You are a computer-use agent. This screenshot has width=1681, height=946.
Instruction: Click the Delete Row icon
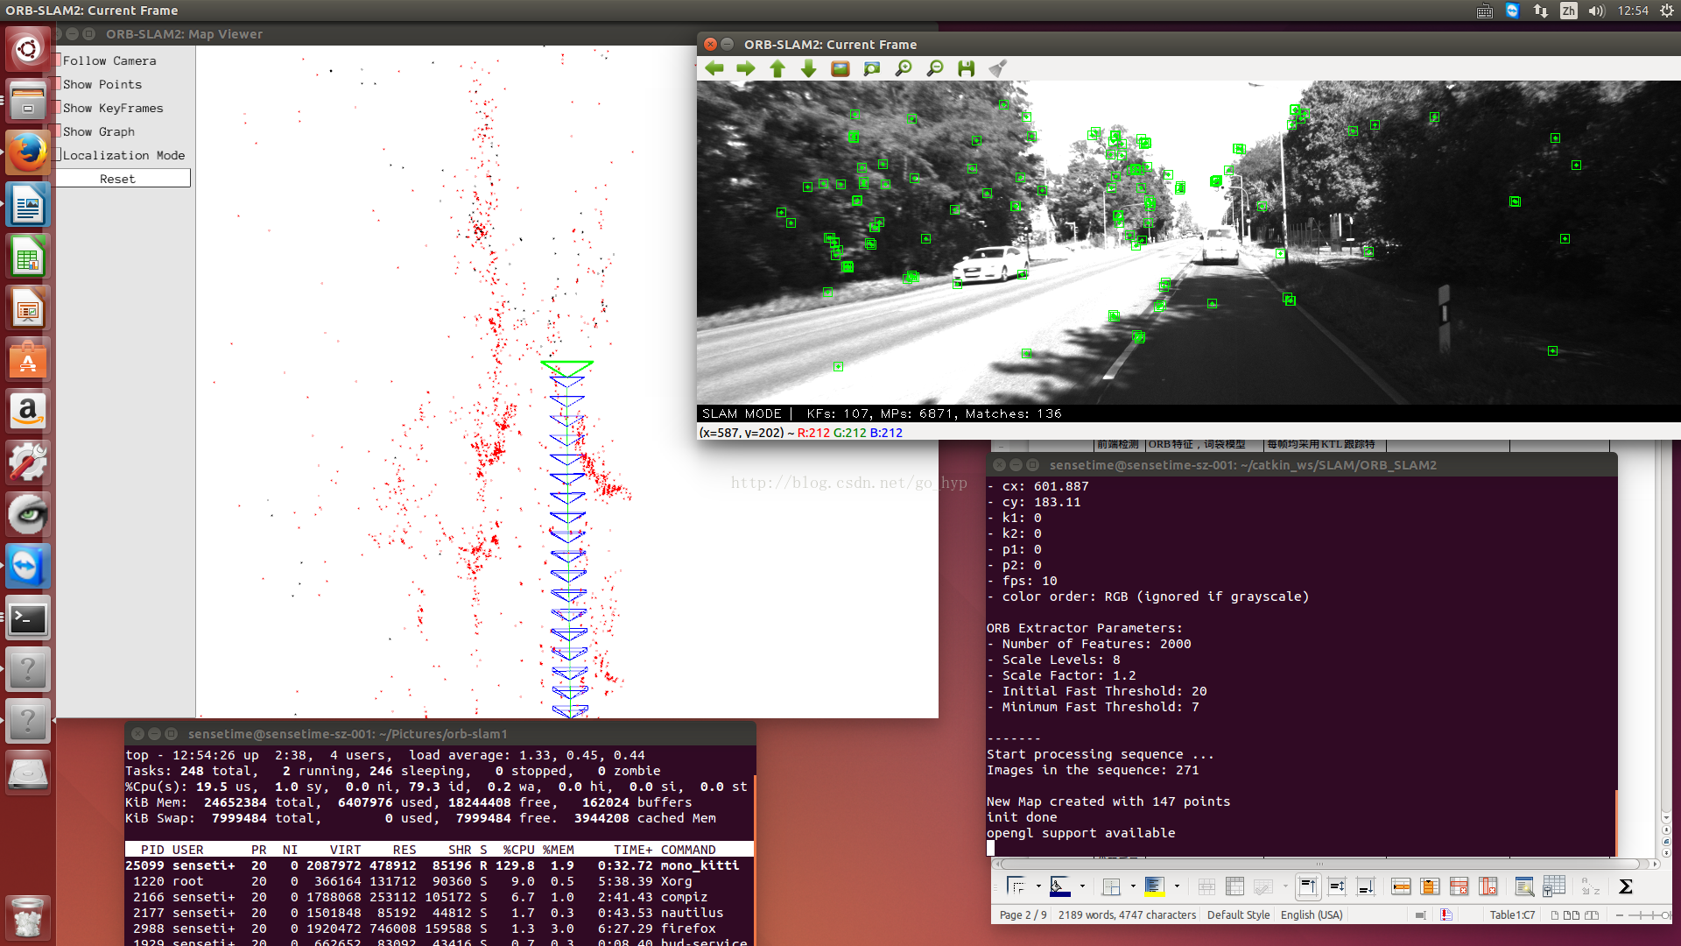(1459, 886)
